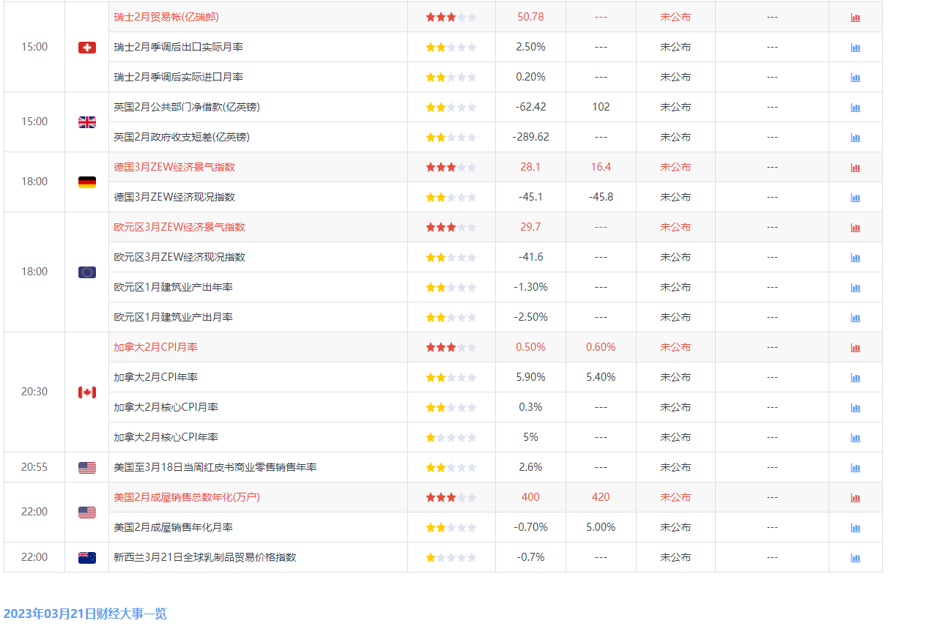This screenshot has width=937, height=626.
Task: Open chart icon for 瑞士2月季调后出口实际月率
Action: 855,48
